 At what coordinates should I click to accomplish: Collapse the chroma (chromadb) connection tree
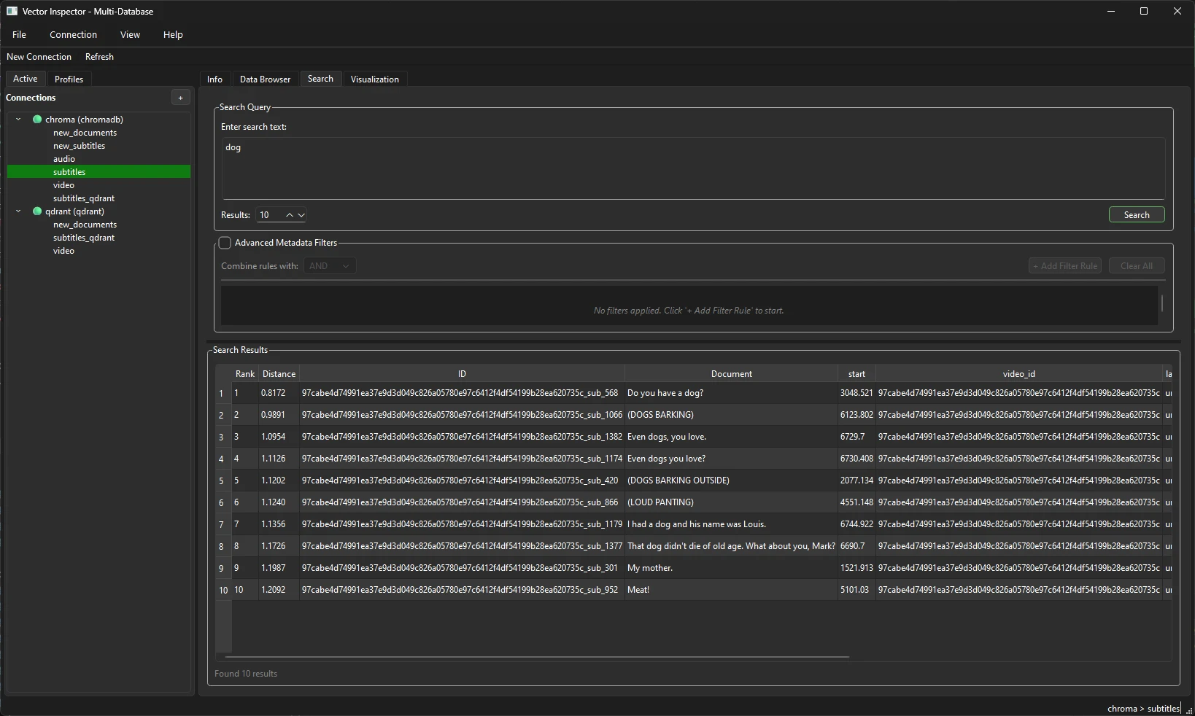[x=18, y=119]
